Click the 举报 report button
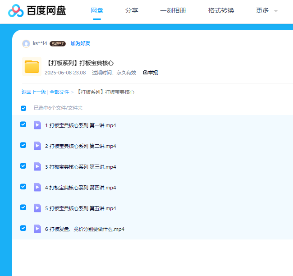Image resolution: width=293 pixels, height=276 pixels. [151, 73]
